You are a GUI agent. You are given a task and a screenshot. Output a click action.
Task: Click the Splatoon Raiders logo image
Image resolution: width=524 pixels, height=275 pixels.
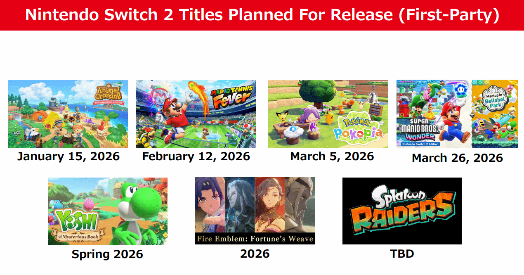[402, 211]
